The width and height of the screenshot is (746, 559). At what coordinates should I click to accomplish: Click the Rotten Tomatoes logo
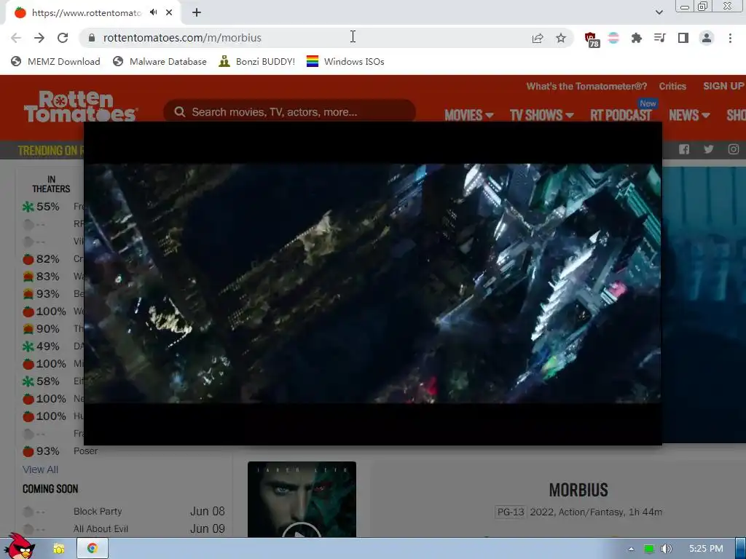pyautogui.click(x=81, y=106)
